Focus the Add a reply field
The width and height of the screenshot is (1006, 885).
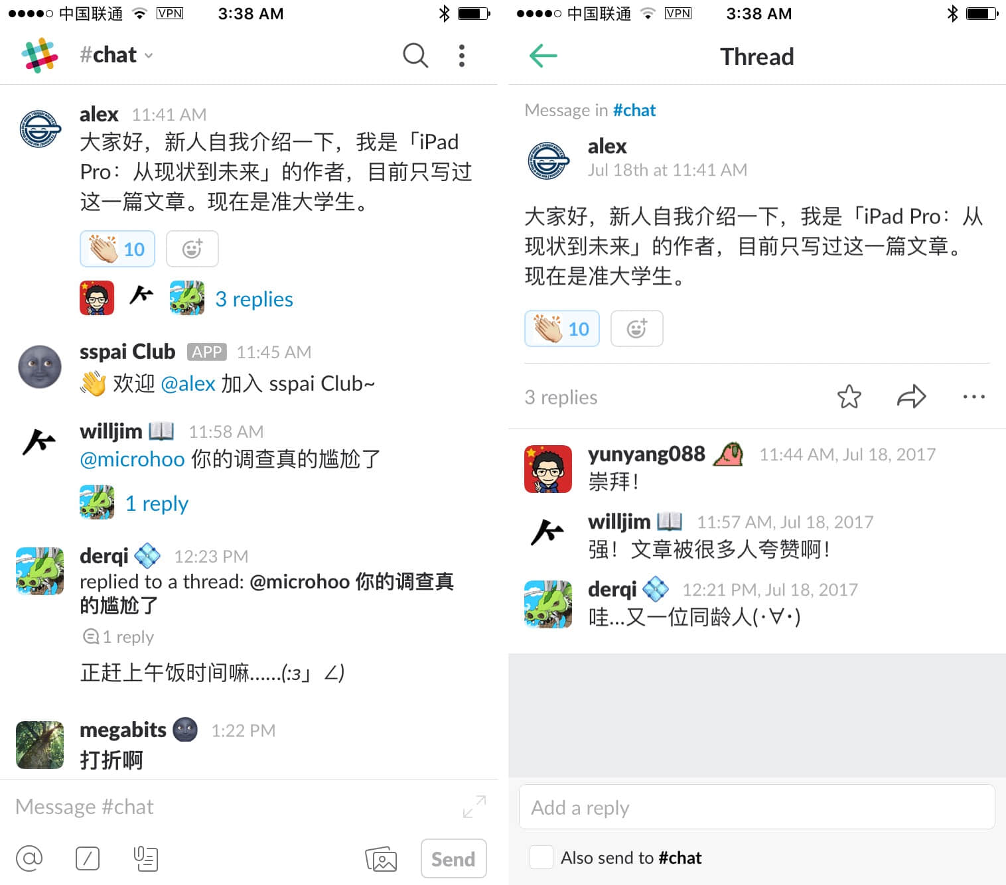point(757,807)
